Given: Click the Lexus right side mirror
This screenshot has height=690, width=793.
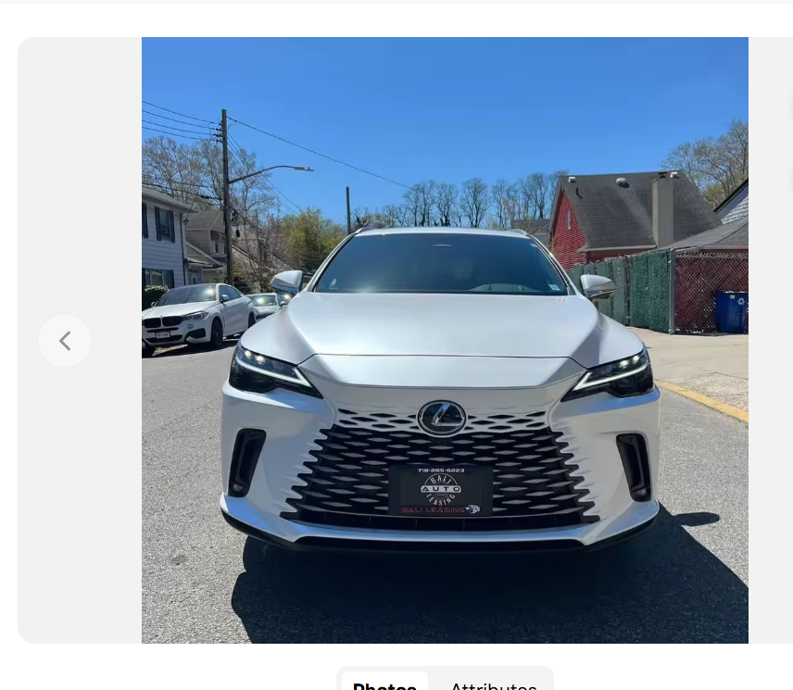Looking at the screenshot, I should (x=597, y=287).
